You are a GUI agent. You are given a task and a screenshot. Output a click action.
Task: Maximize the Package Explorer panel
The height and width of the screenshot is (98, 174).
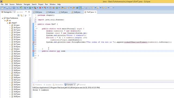tap(29, 12)
